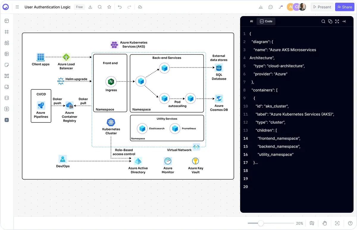
Task: Click the cloud save status icon
Action: 140,7
